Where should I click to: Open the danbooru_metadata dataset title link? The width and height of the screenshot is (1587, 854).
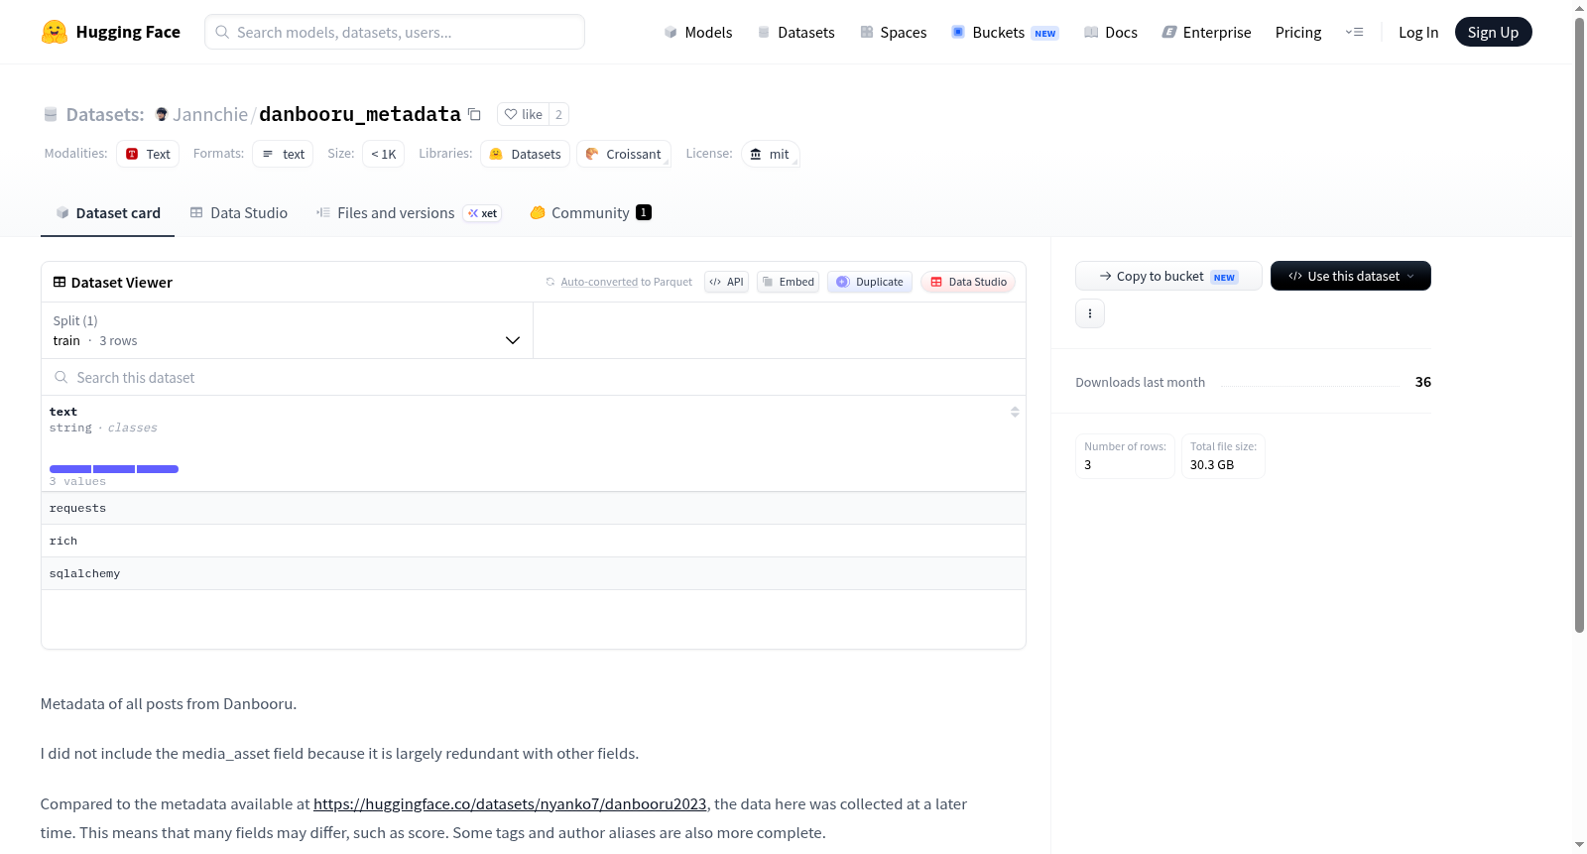pyautogui.click(x=360, y=114)
